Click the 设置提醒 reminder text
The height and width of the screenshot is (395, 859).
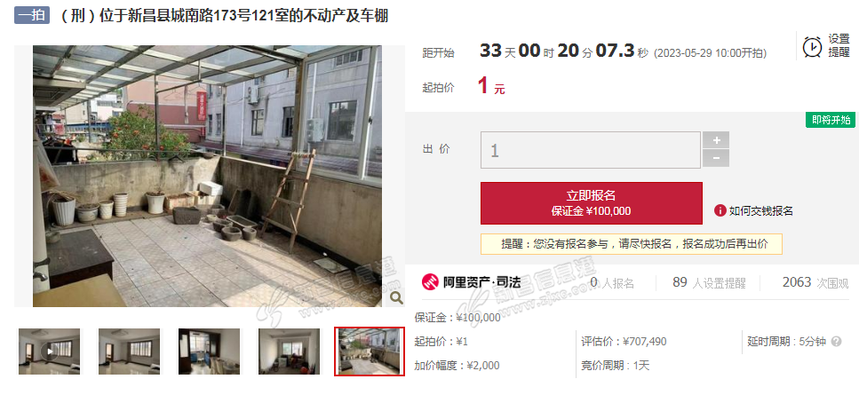point(839,46)
